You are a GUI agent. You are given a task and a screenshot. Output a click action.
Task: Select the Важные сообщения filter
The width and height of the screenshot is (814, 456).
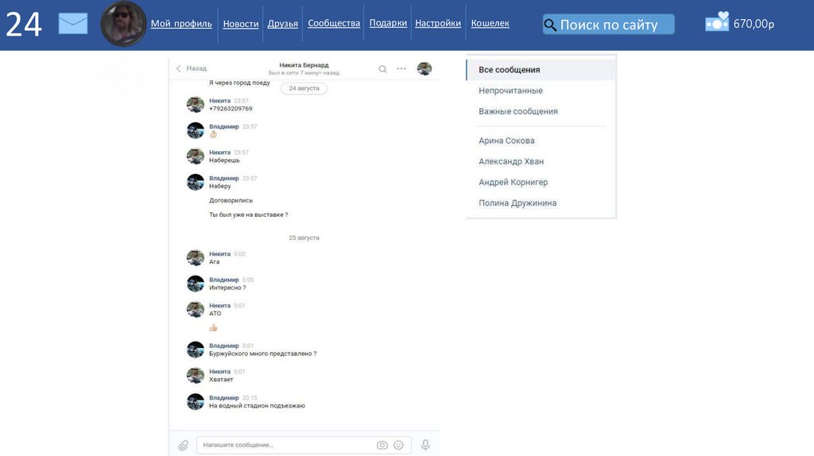pyautogui.click(x=517, y=111)
